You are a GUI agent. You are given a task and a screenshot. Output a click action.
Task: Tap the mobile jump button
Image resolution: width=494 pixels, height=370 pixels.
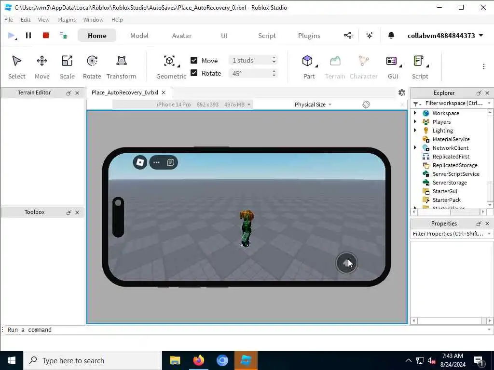tap(346, 263)
